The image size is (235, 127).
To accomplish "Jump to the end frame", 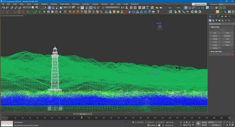I will click(x=193, y=122).
